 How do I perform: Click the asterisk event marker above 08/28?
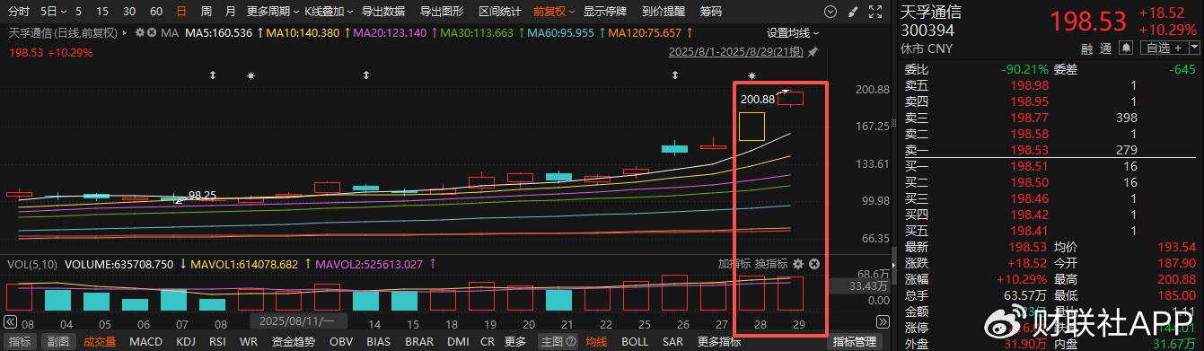(x=752, y=75)
